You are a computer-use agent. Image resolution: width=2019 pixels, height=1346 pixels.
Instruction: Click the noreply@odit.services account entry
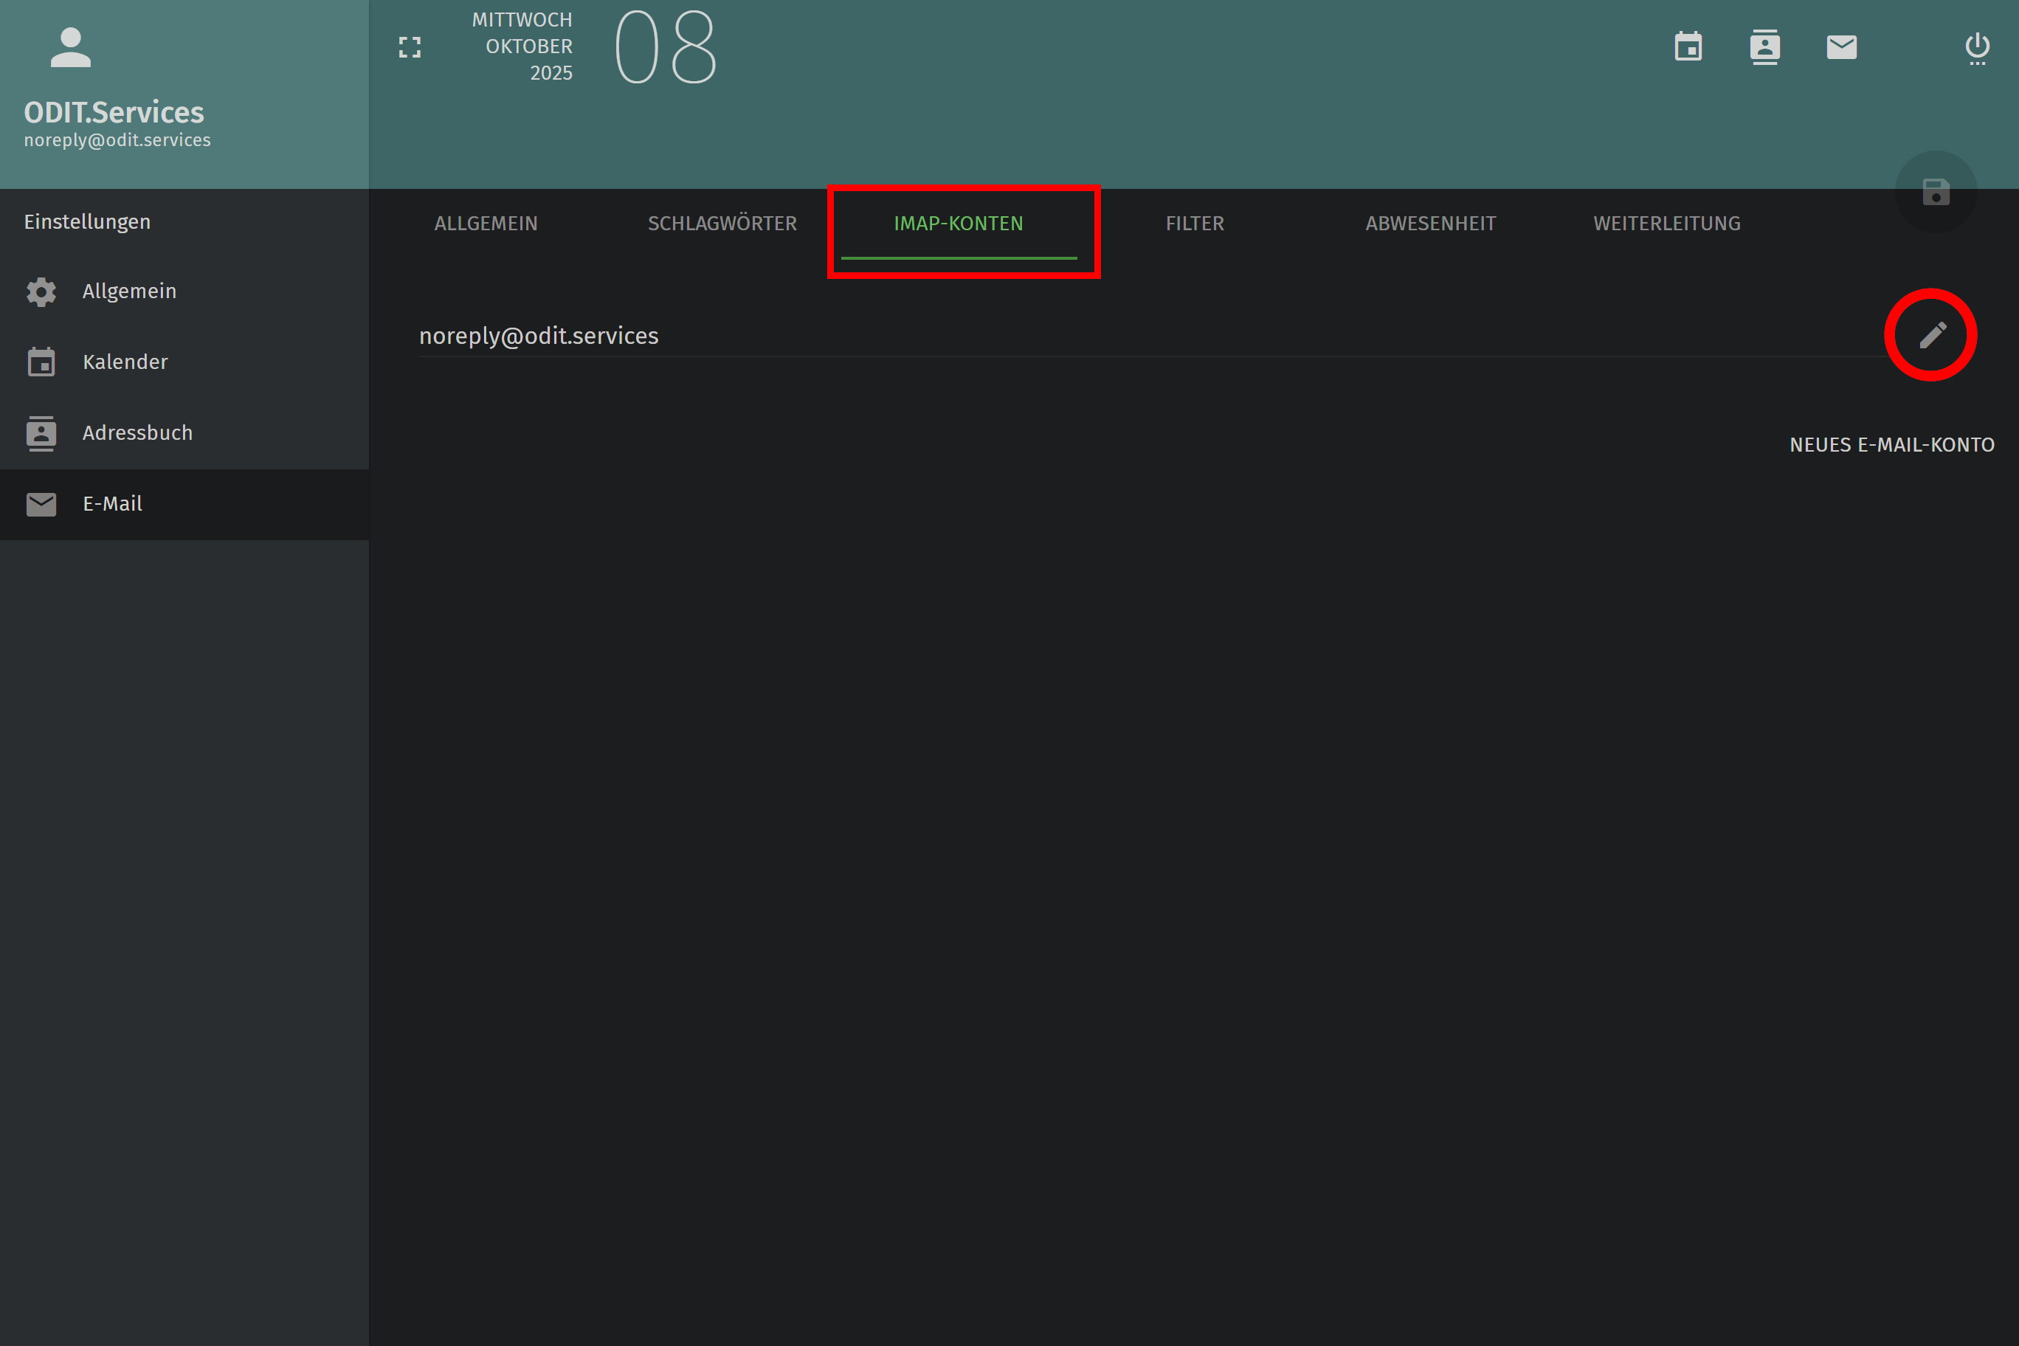tap(539, 336)
